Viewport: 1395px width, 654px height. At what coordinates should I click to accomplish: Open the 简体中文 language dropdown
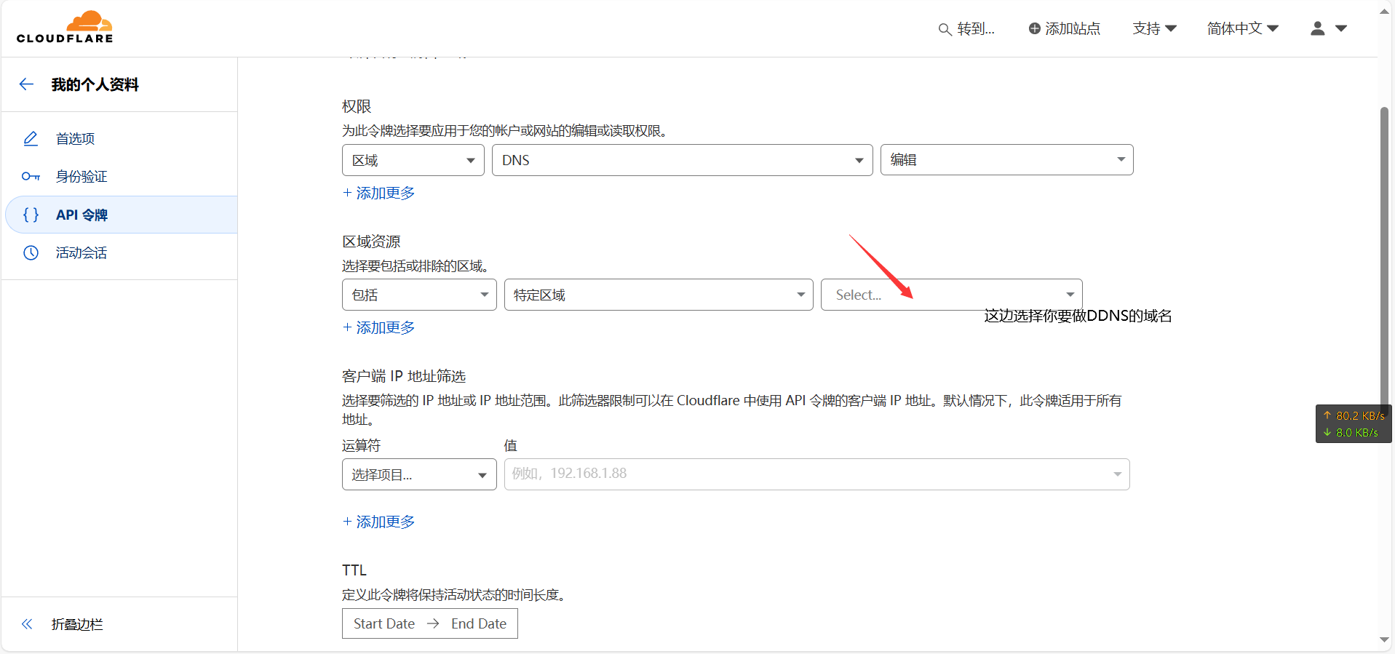click(1243, 28)
